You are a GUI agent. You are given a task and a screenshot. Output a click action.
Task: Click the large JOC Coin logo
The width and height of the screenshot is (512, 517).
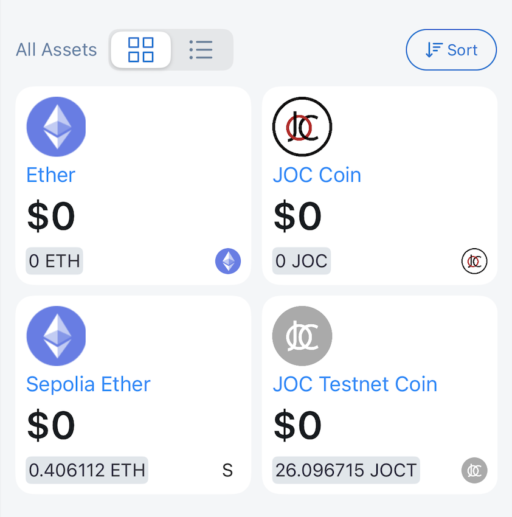(x=302, y=127)
